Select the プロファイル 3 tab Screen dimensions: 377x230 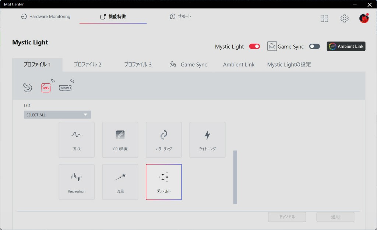click(x=138, y=65)
